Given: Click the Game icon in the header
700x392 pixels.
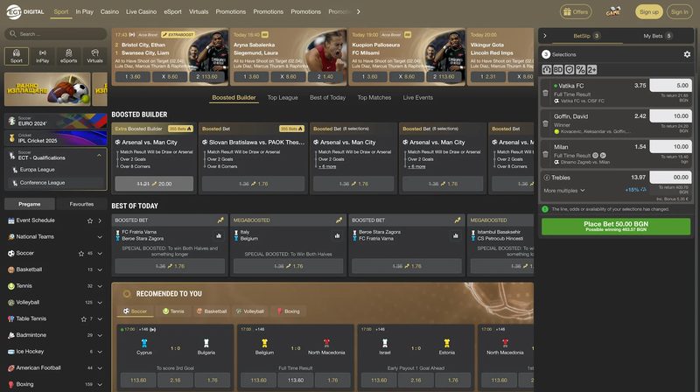Looking at the screenshot, I should tap(613, 11).
